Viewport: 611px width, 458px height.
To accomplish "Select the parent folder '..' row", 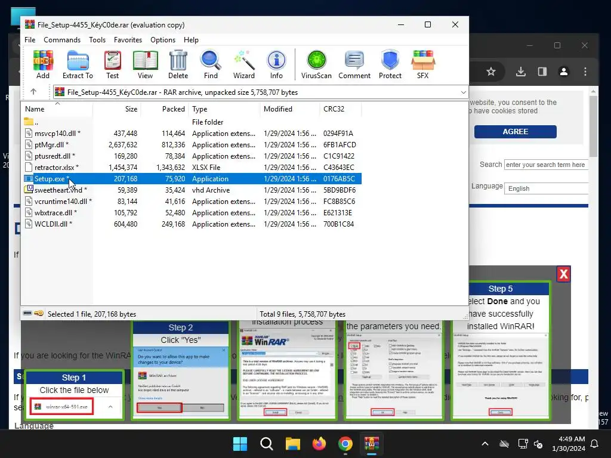I will click(x=192, y=122).
